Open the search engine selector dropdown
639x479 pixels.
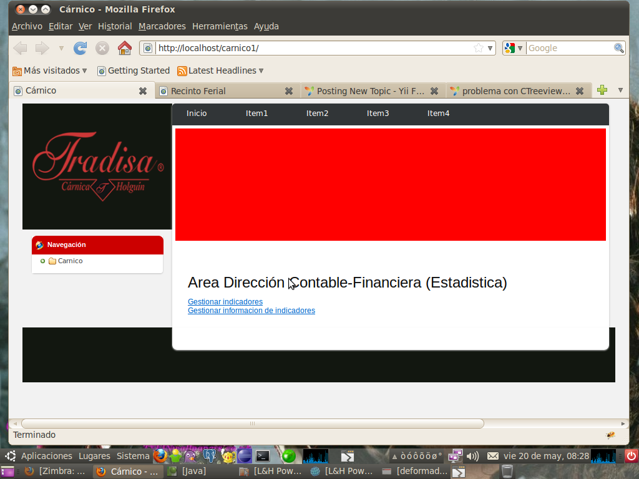pyautogui.click(x=514, y=48)
